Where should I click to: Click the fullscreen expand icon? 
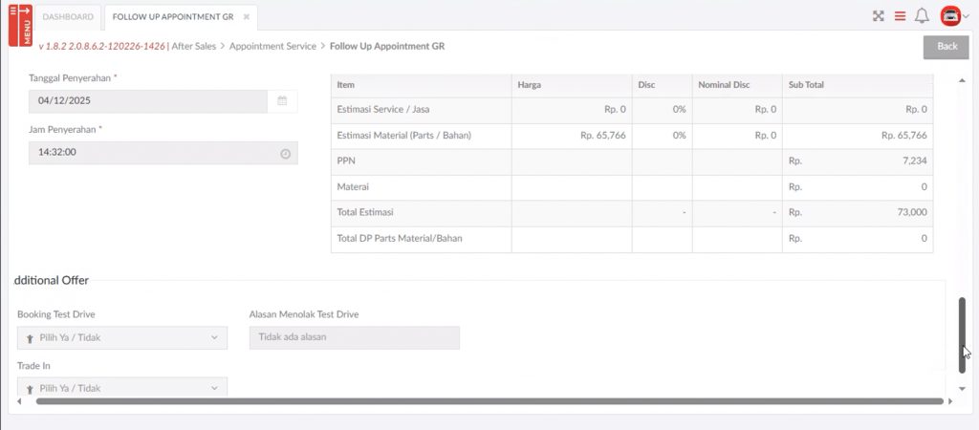tap(878, 16)
